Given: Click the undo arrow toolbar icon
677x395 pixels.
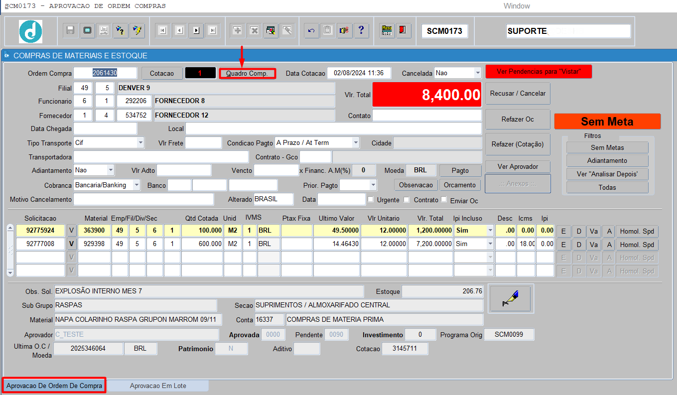Looking at the screenshot, I should (311, 30).
